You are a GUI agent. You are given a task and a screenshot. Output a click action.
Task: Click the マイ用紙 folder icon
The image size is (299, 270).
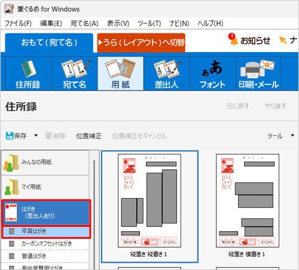coord(11,187)
